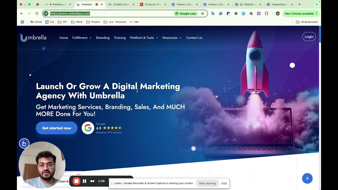Click the 'Based on 375 reviews' text
The width and height of the screenshot is (338, 190).
[109, 132]
